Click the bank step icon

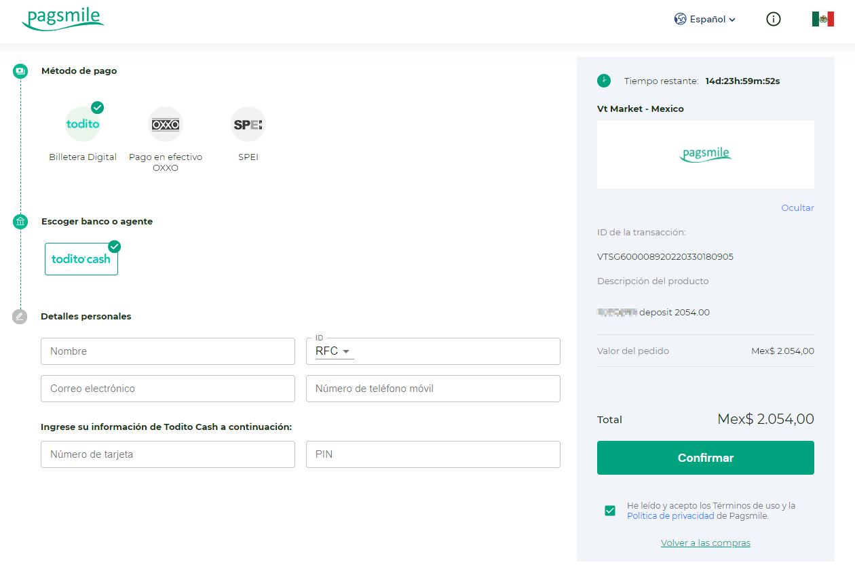coord(20,221)
